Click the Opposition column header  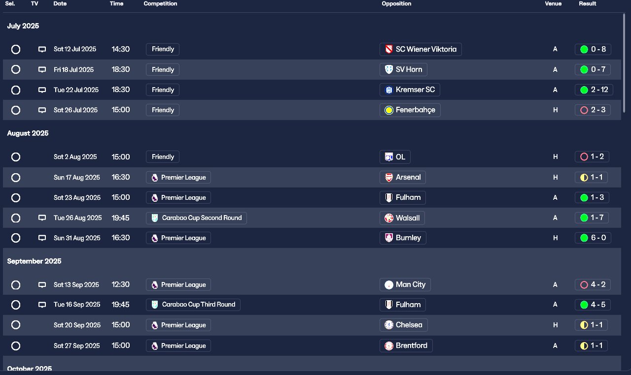pyautogui.click(x=396, y=3)
